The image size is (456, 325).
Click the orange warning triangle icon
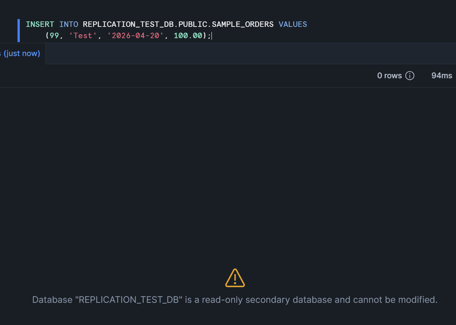pos(235,278)
